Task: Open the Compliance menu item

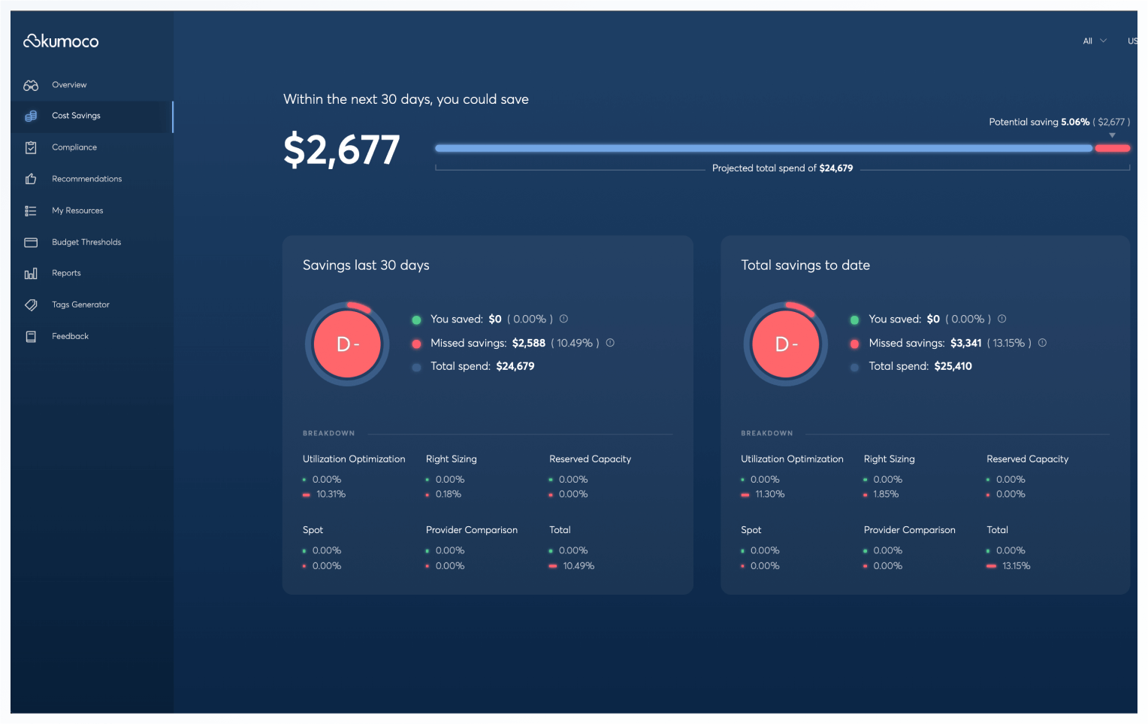Action: (74, 147)
